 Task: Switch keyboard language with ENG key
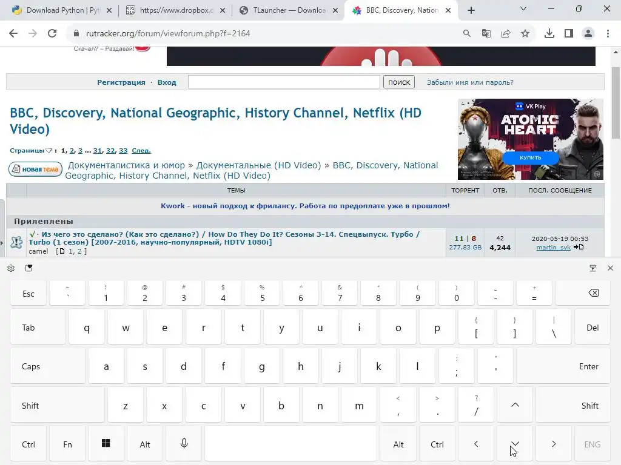click(x=592, y=444)
